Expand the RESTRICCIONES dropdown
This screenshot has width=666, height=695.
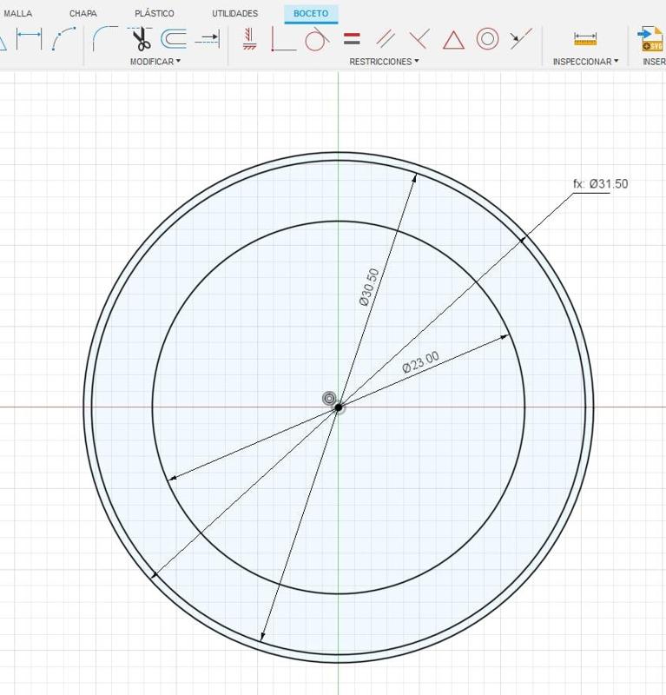point(384,62)
